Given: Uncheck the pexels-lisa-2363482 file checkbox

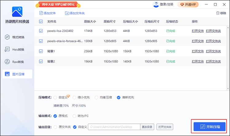Looking at the screenshot, I should click(x=41, y=31).
